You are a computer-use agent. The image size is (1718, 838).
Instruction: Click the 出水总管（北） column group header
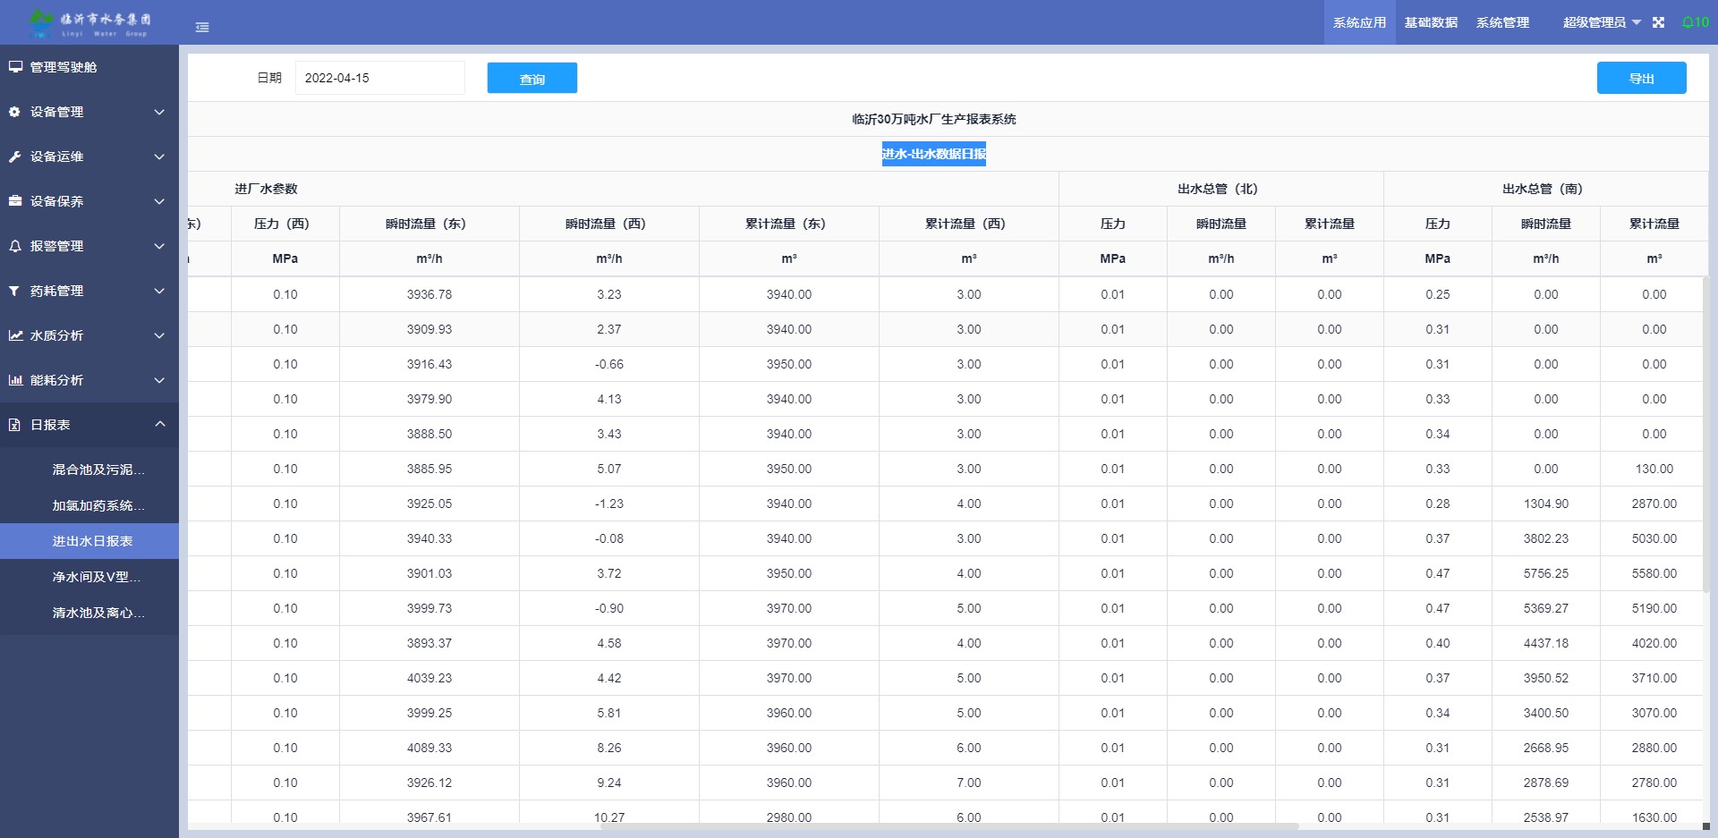pos(1220,189)
